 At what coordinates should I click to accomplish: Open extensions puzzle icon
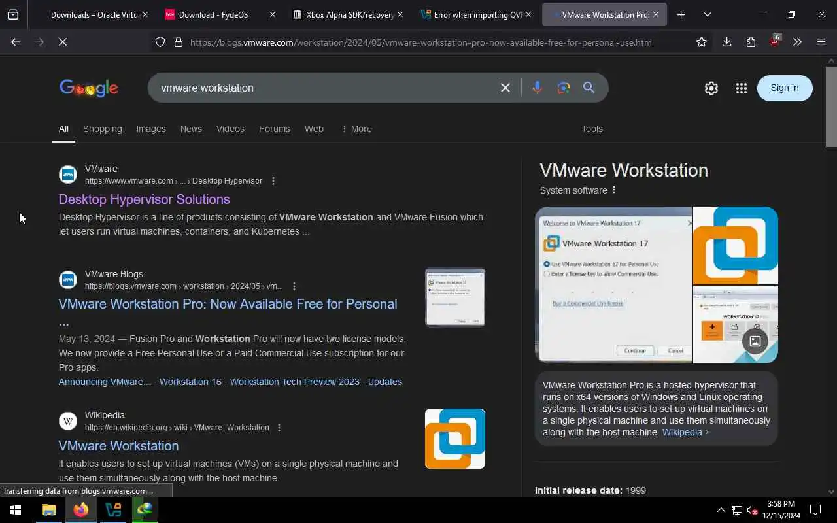[751, 42]
